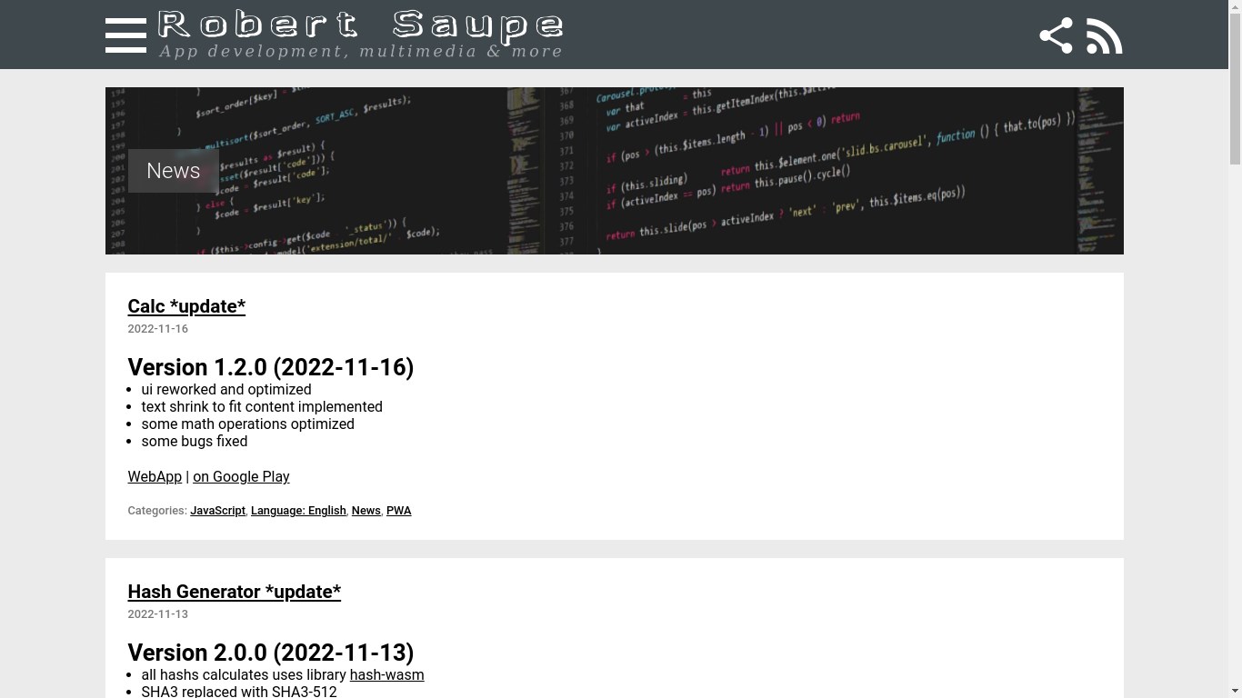Open the PWA category link
Image resolution: width=1242 pixels, height=698 pixels.
(x=398, y=511)
